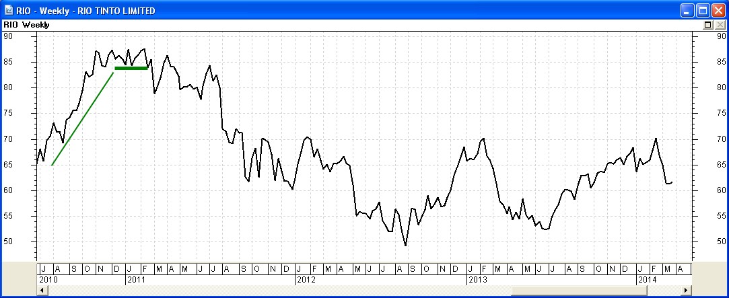Viewport: 729px width, 298px height.
Task: Click the 2014 year label on time axis
Action: pos(647,280)
